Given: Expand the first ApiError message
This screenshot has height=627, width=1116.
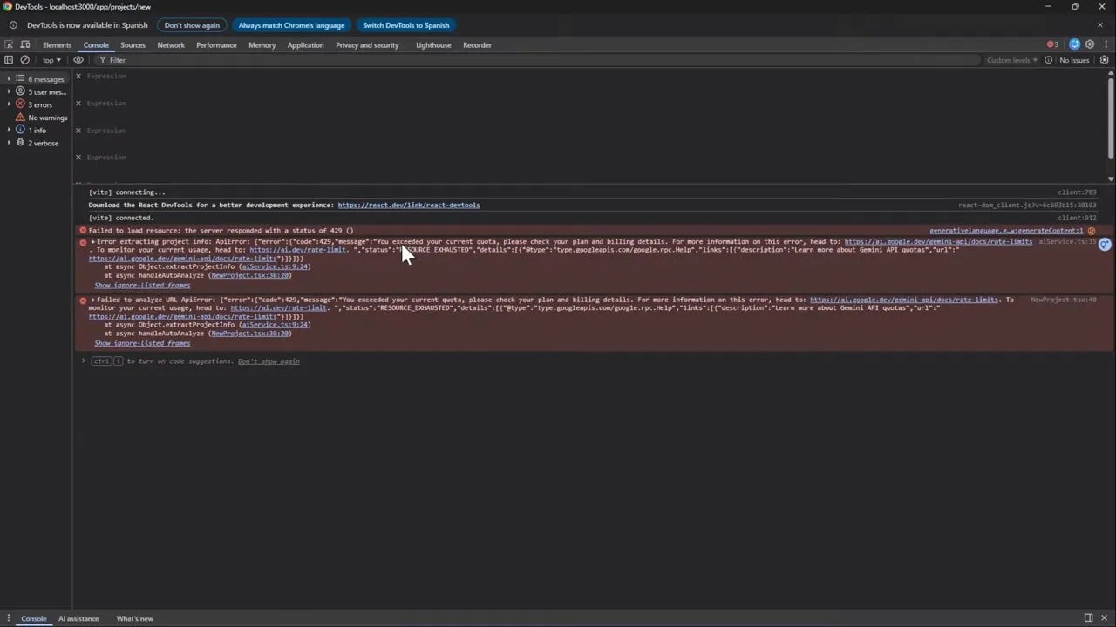Looking at the screenshot, I should point(92,241).
